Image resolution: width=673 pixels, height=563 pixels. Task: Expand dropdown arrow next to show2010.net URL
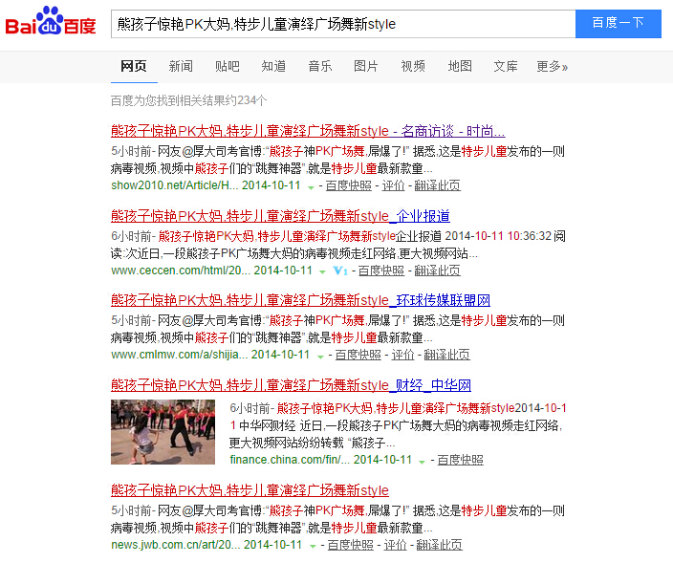click(311, 187)
